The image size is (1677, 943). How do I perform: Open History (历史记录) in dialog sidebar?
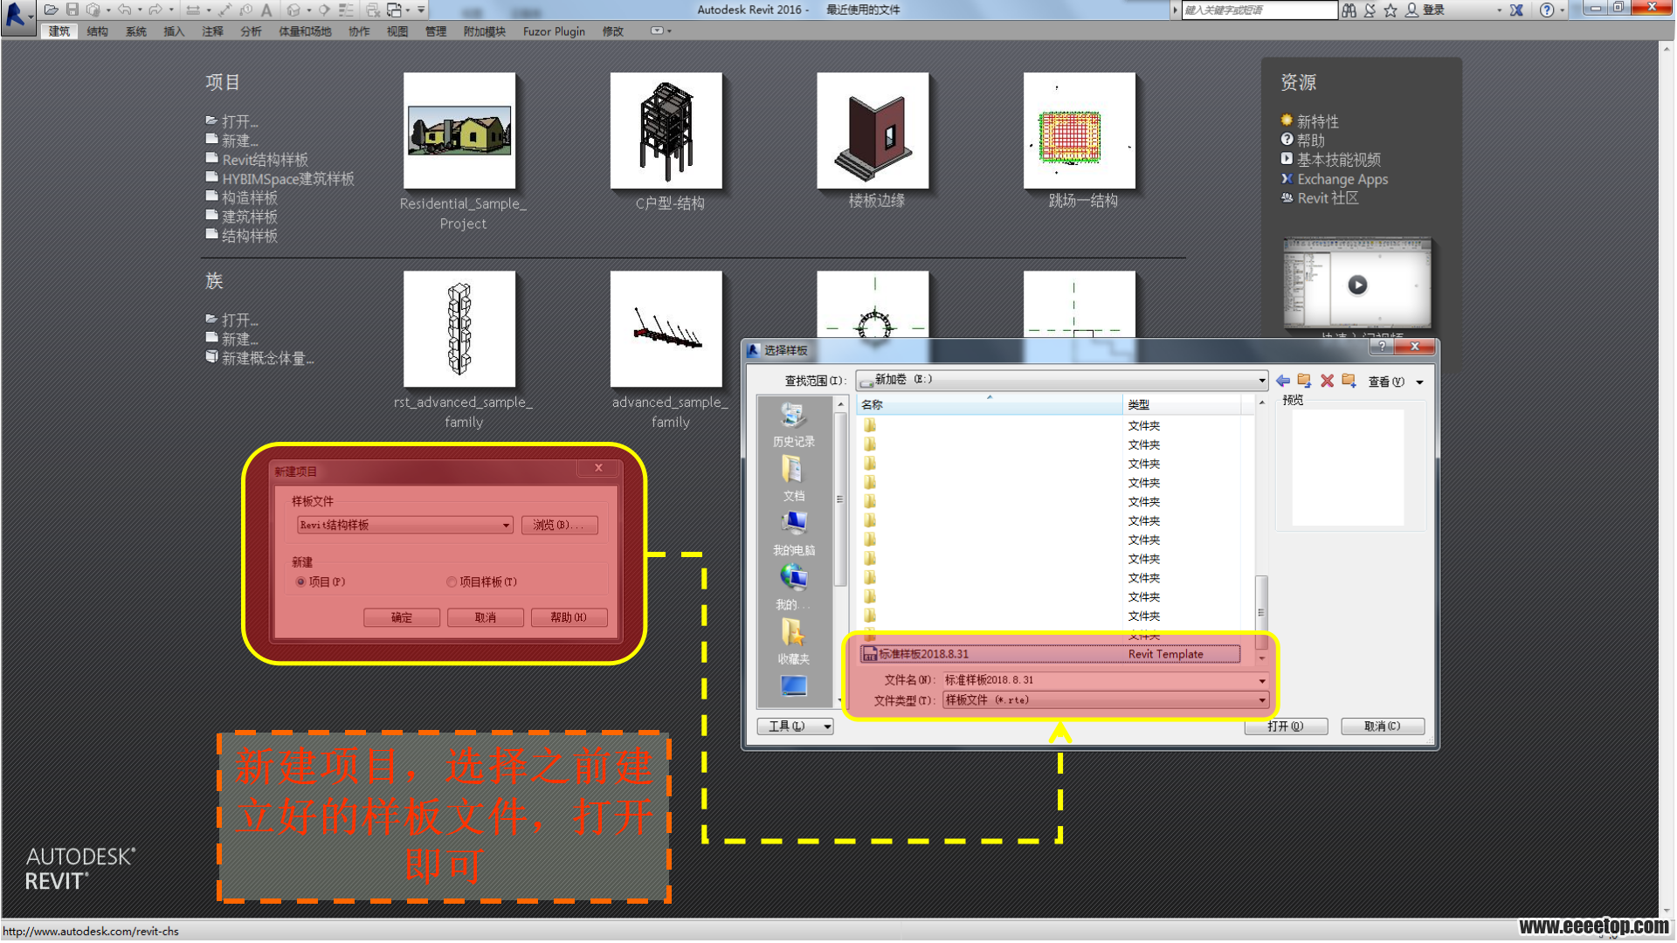(793, 425)
